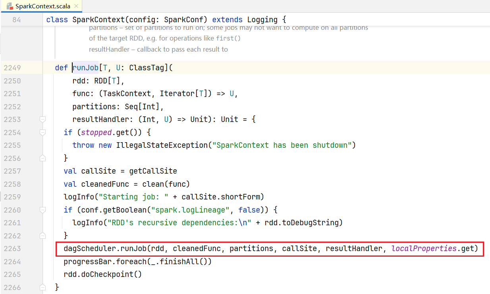Image resolution: width=490 pixels, height=294 pixels.
Task: Collapse the if block at line 2254
Action: pos(42,132)
